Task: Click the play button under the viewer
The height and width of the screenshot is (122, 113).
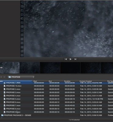Action: coord(71,59)
